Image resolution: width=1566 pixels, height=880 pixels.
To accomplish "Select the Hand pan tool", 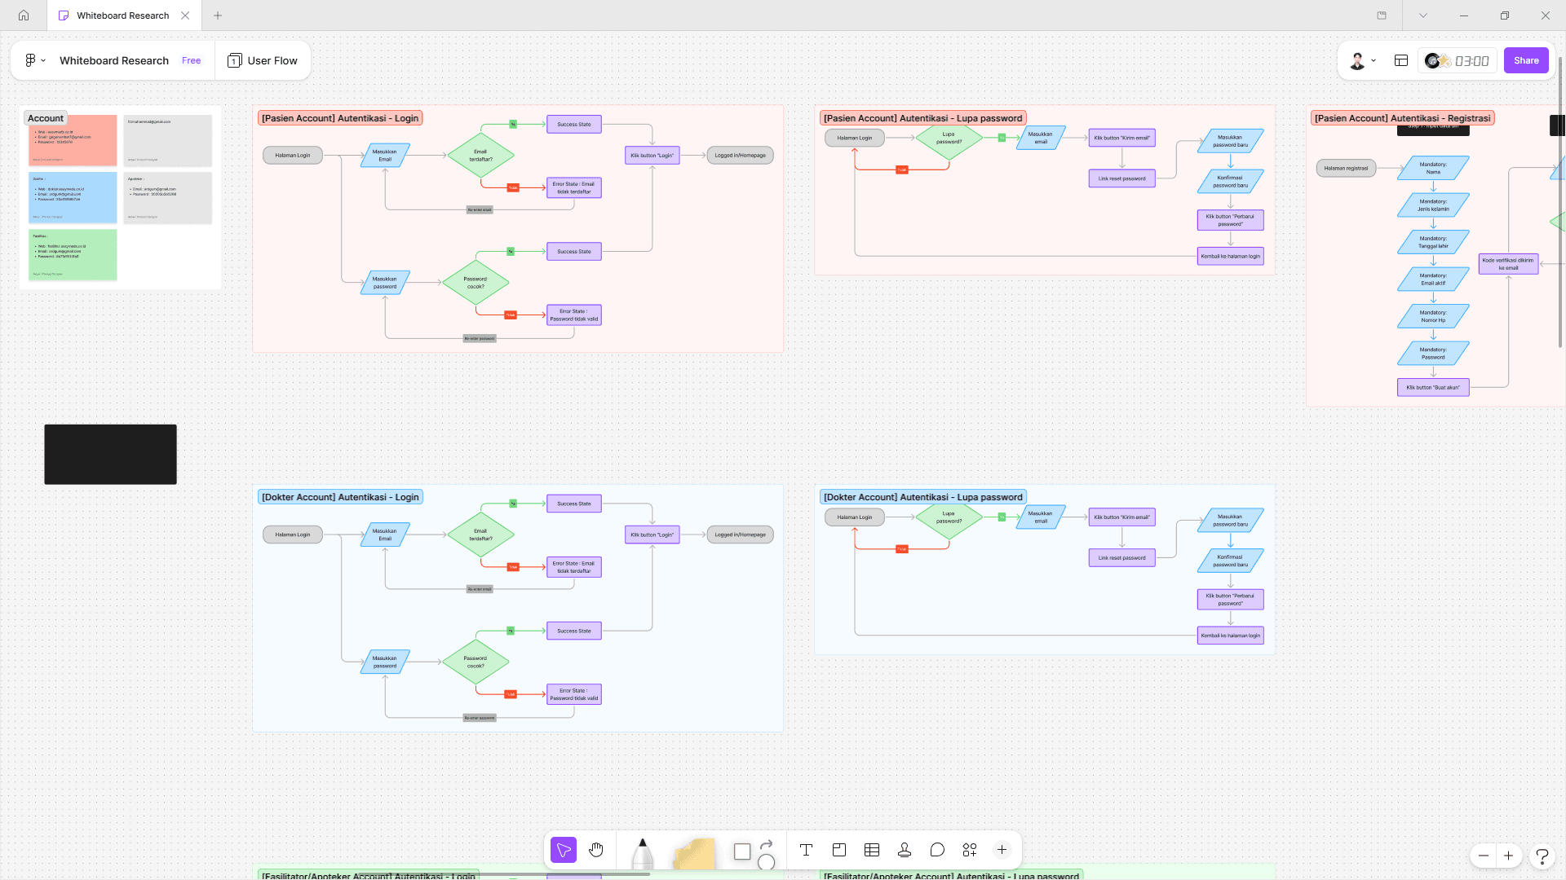I will (x=596, y=851).
